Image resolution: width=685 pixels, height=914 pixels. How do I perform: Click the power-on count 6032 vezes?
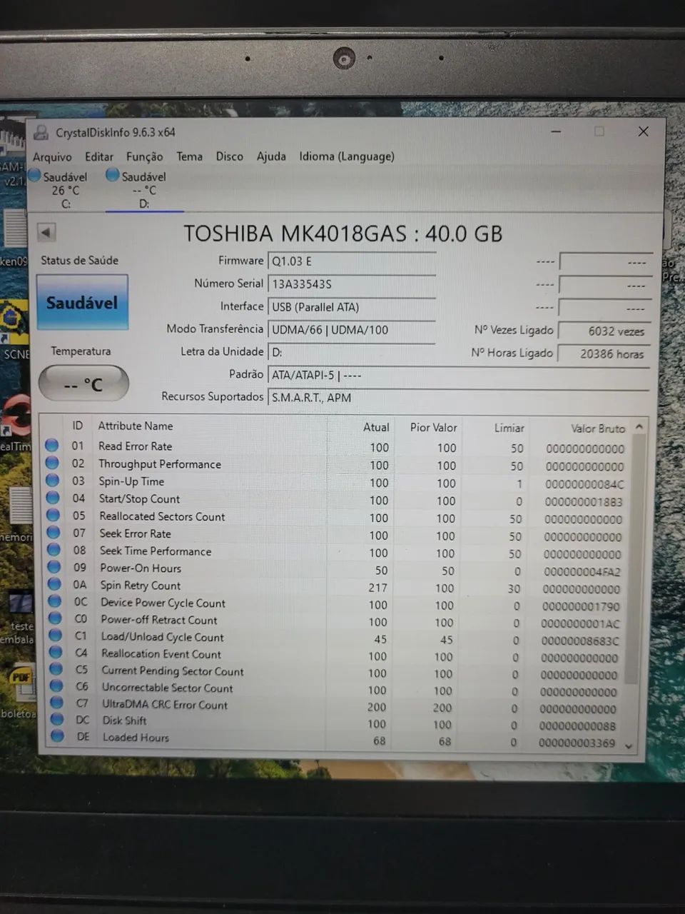tap(605, 331)
